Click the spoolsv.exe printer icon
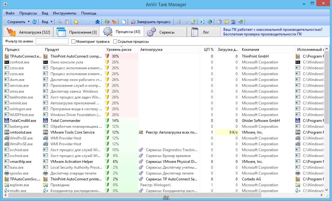 click(7, 173)
